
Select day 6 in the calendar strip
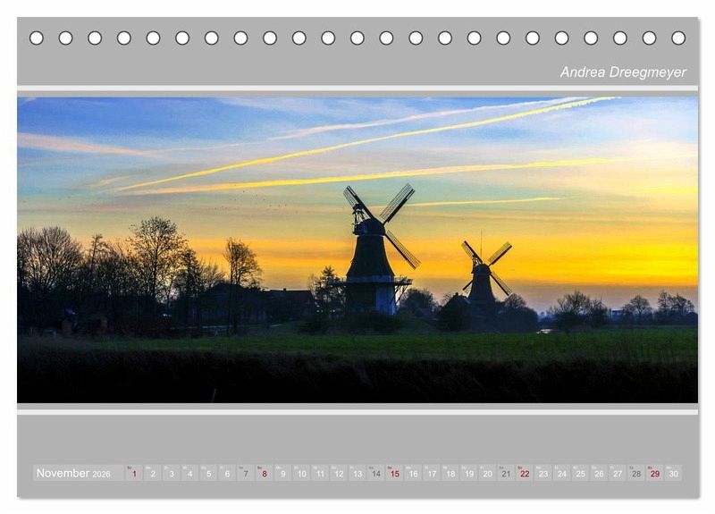227,473
